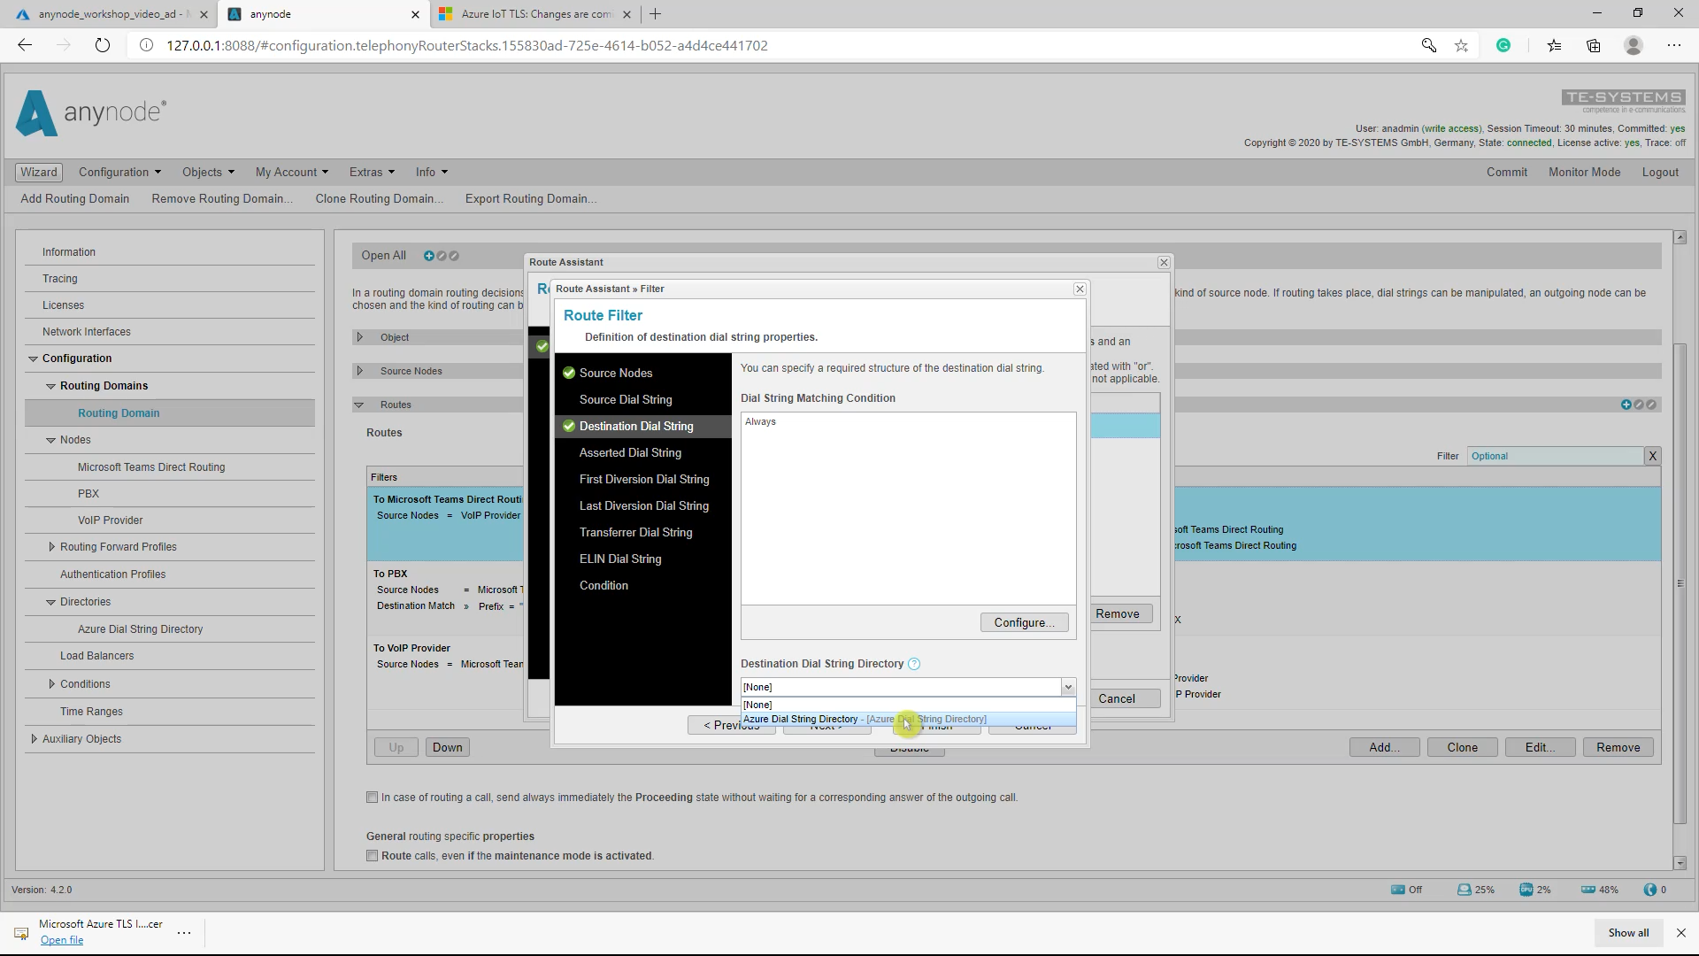
Task: Open download options for TLS certificate file
Action: (184, 932)
